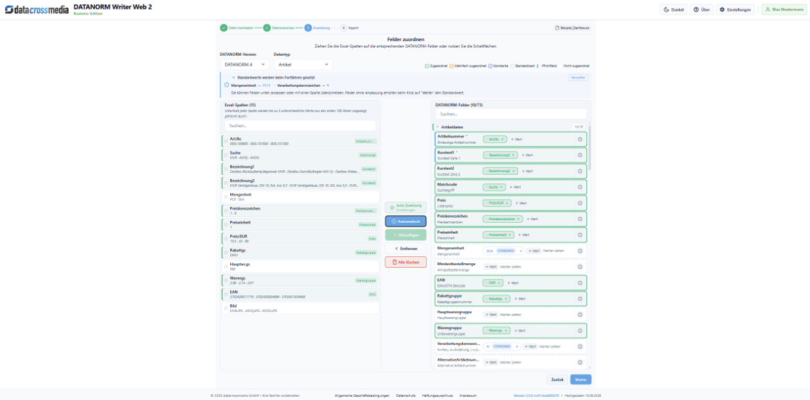810x400 pixels.
Task: Click the Beispiel_Danfoss.xls file badge
Action: (x=571, y=28)
